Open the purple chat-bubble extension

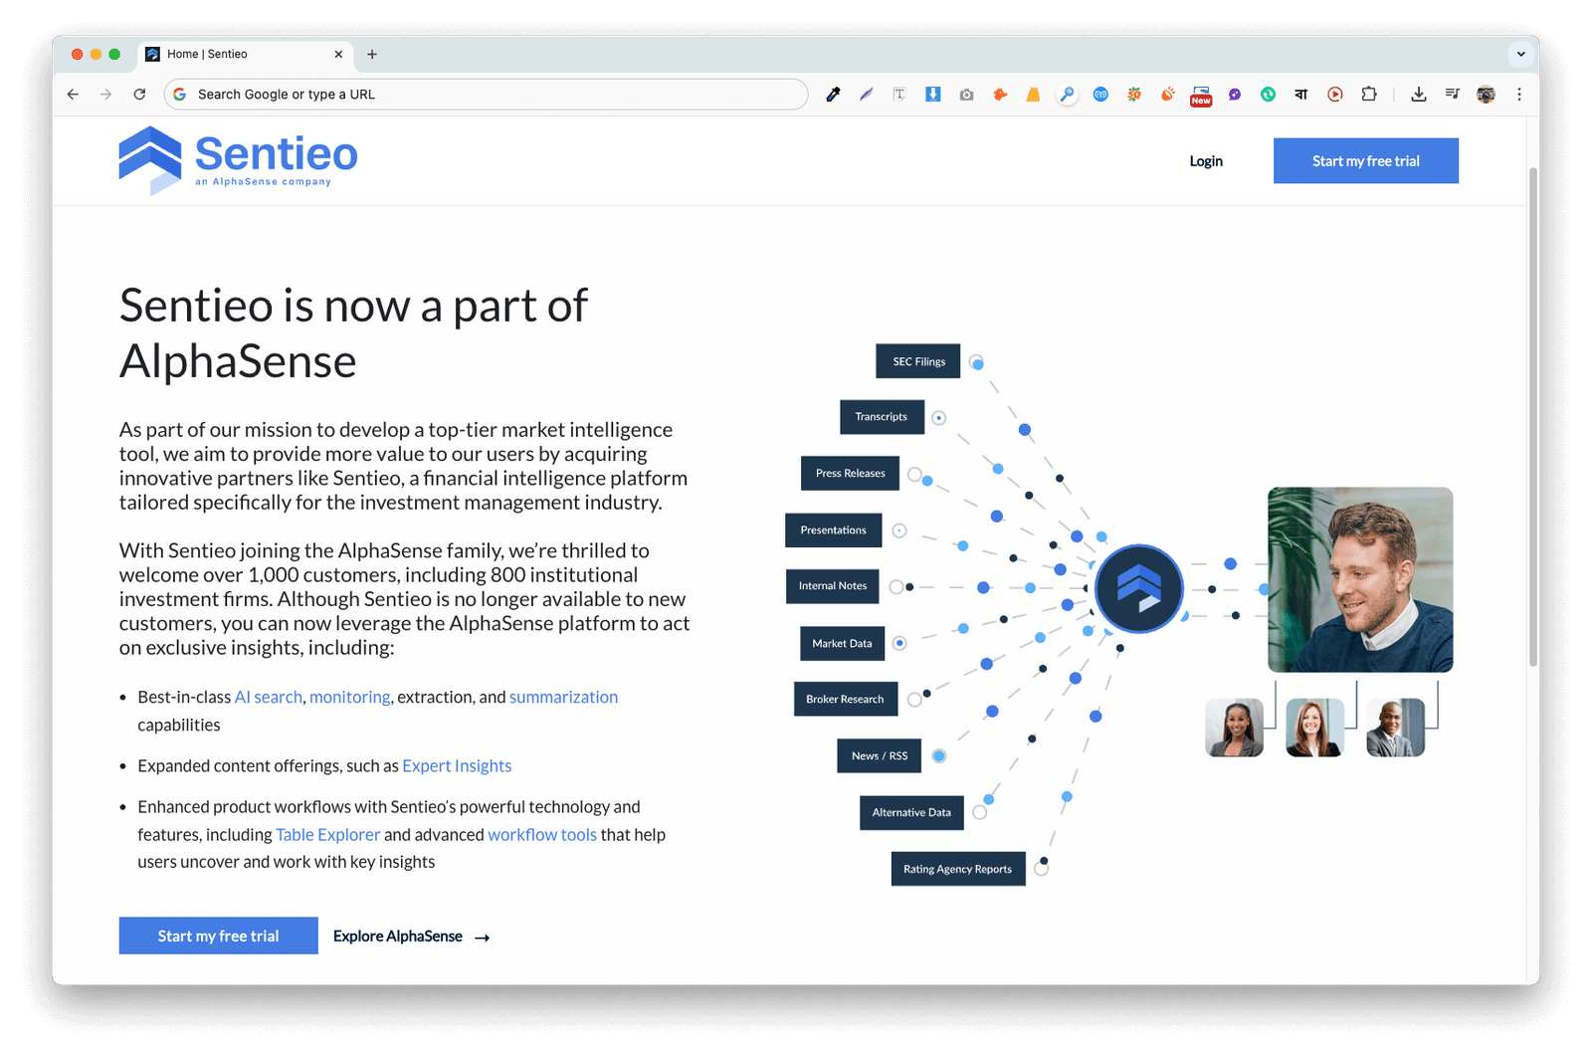[x=1235, y=95]
